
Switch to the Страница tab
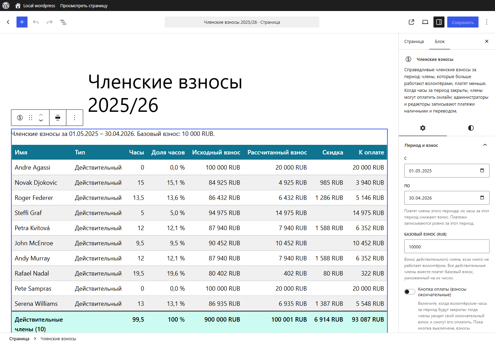tap(414, 42)
